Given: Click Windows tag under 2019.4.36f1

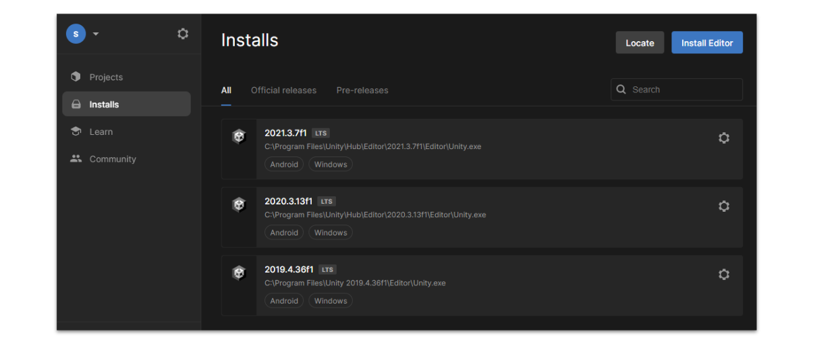Looking at the screenshot, I should (x=331, y=301).
